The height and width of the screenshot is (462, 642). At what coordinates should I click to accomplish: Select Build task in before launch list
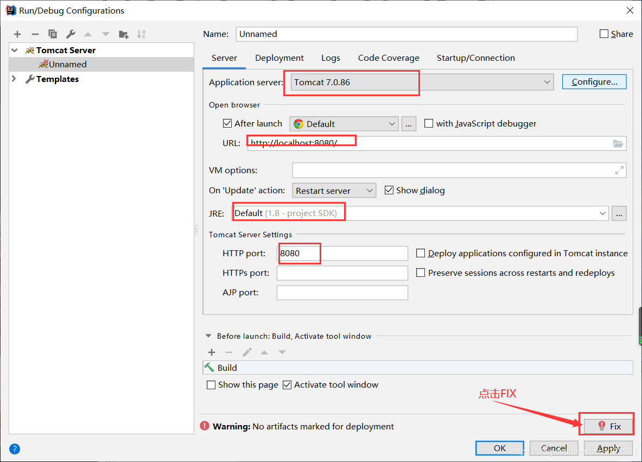(x=418, y=368)
